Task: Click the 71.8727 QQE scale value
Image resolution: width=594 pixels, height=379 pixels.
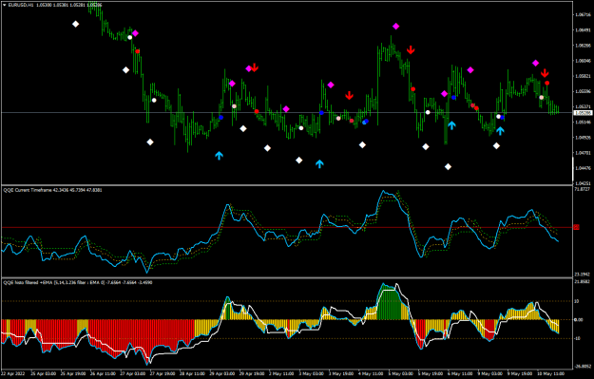Action: tap(583, 189)
